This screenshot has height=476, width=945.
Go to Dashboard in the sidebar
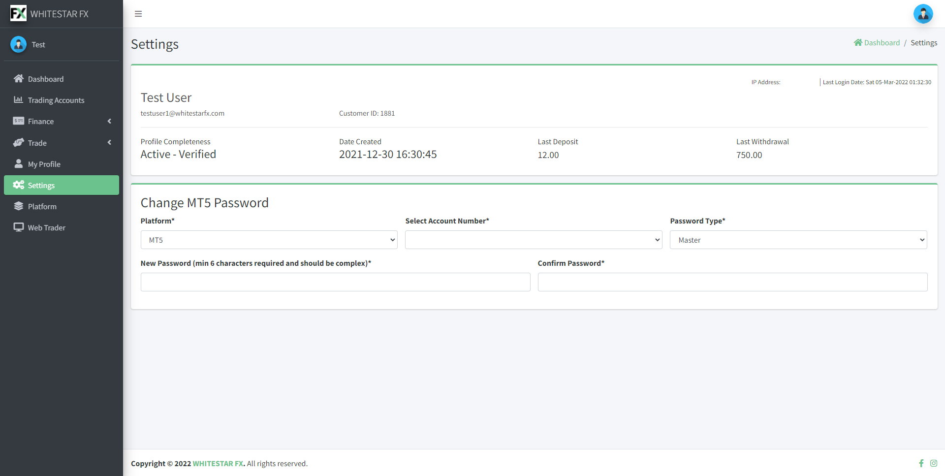[x=62, y=79]
